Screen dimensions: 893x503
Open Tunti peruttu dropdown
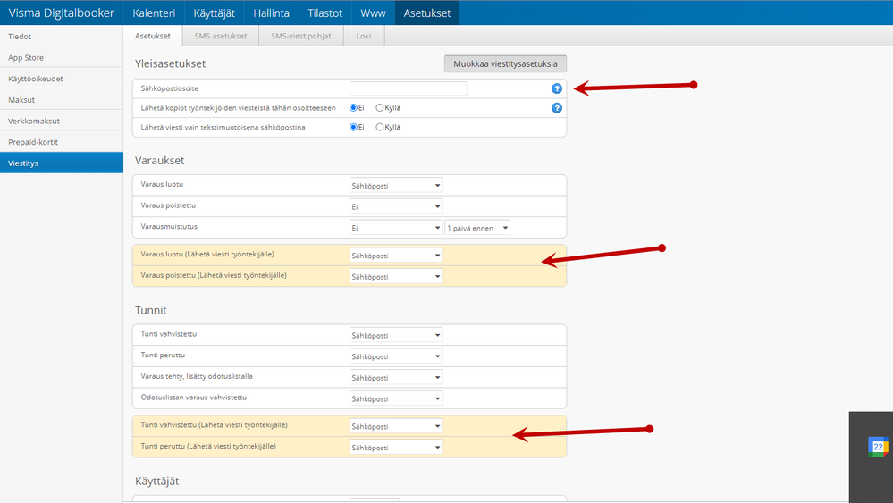(x=396, y=356)
